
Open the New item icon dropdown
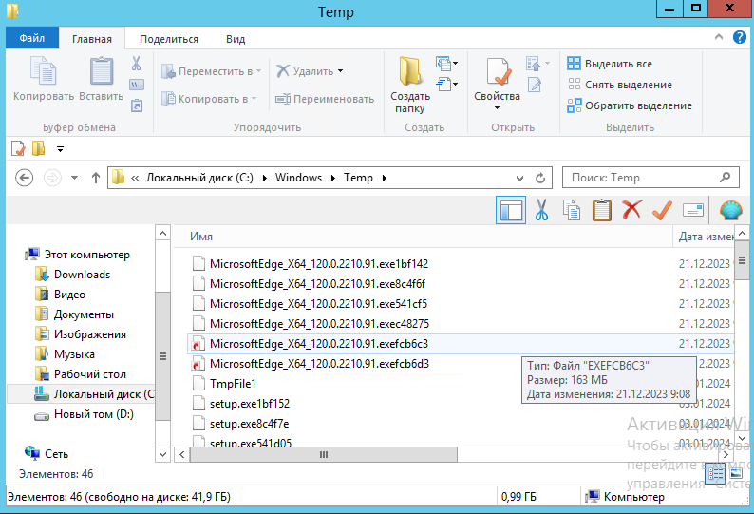446,63
